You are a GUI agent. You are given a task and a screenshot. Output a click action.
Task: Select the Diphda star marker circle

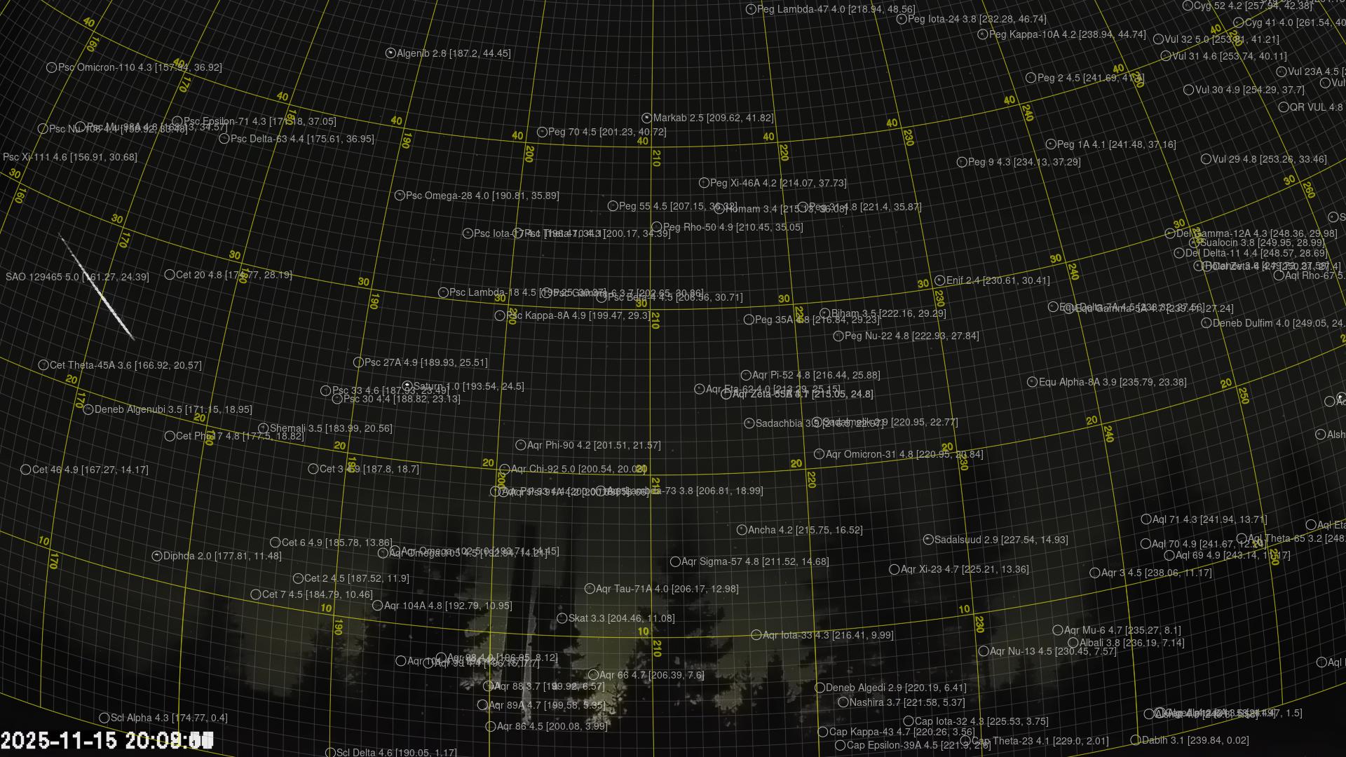click(x=157, y=556)
